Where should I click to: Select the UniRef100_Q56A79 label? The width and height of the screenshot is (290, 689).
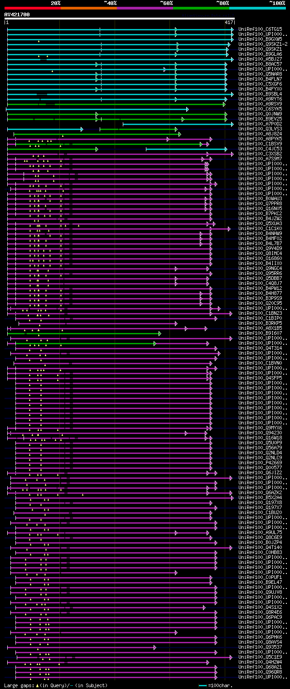tap(260, 448)
